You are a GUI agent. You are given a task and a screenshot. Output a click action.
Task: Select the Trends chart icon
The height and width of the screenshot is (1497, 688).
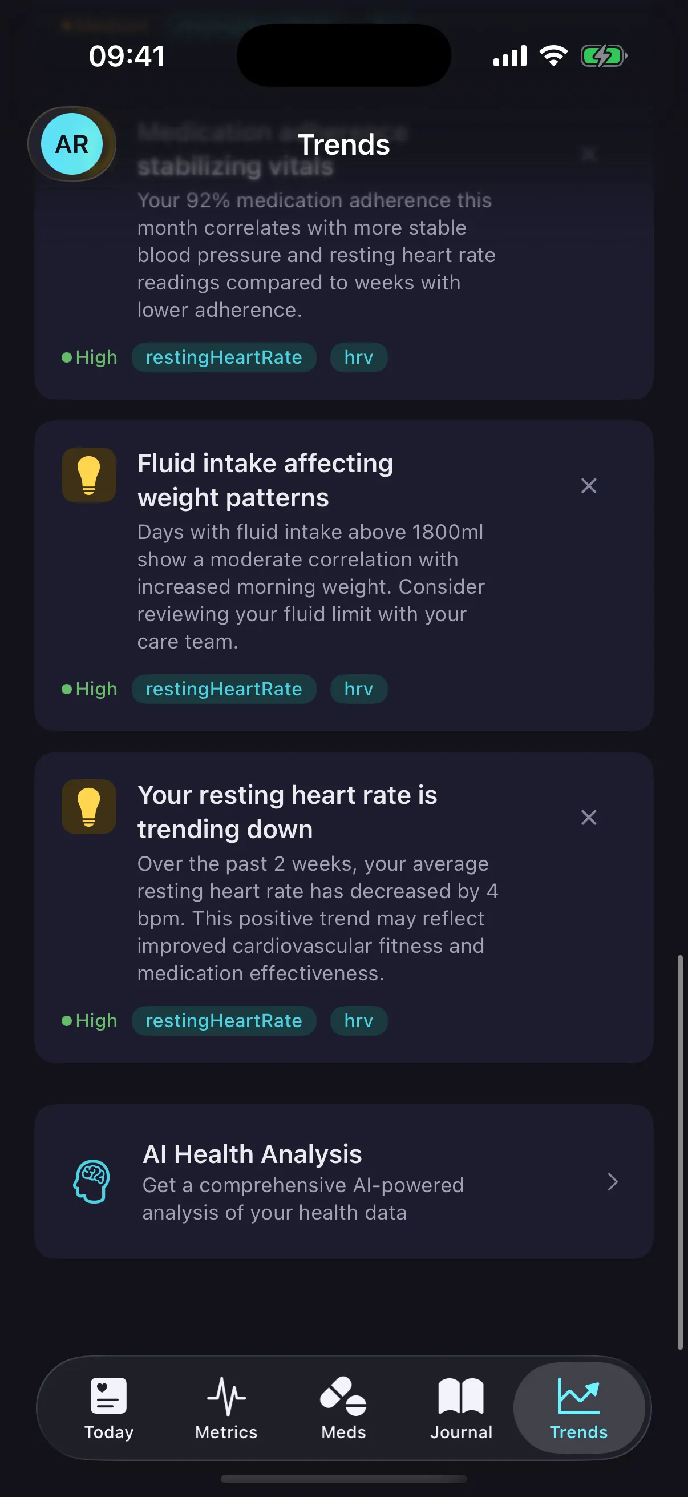[x=578, y=1395]
